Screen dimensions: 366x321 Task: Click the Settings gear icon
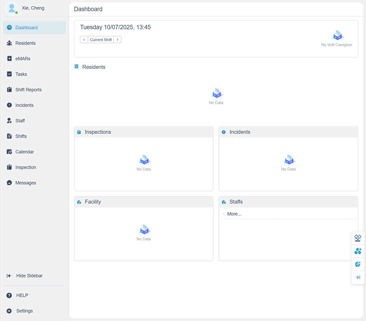point(9,311)
